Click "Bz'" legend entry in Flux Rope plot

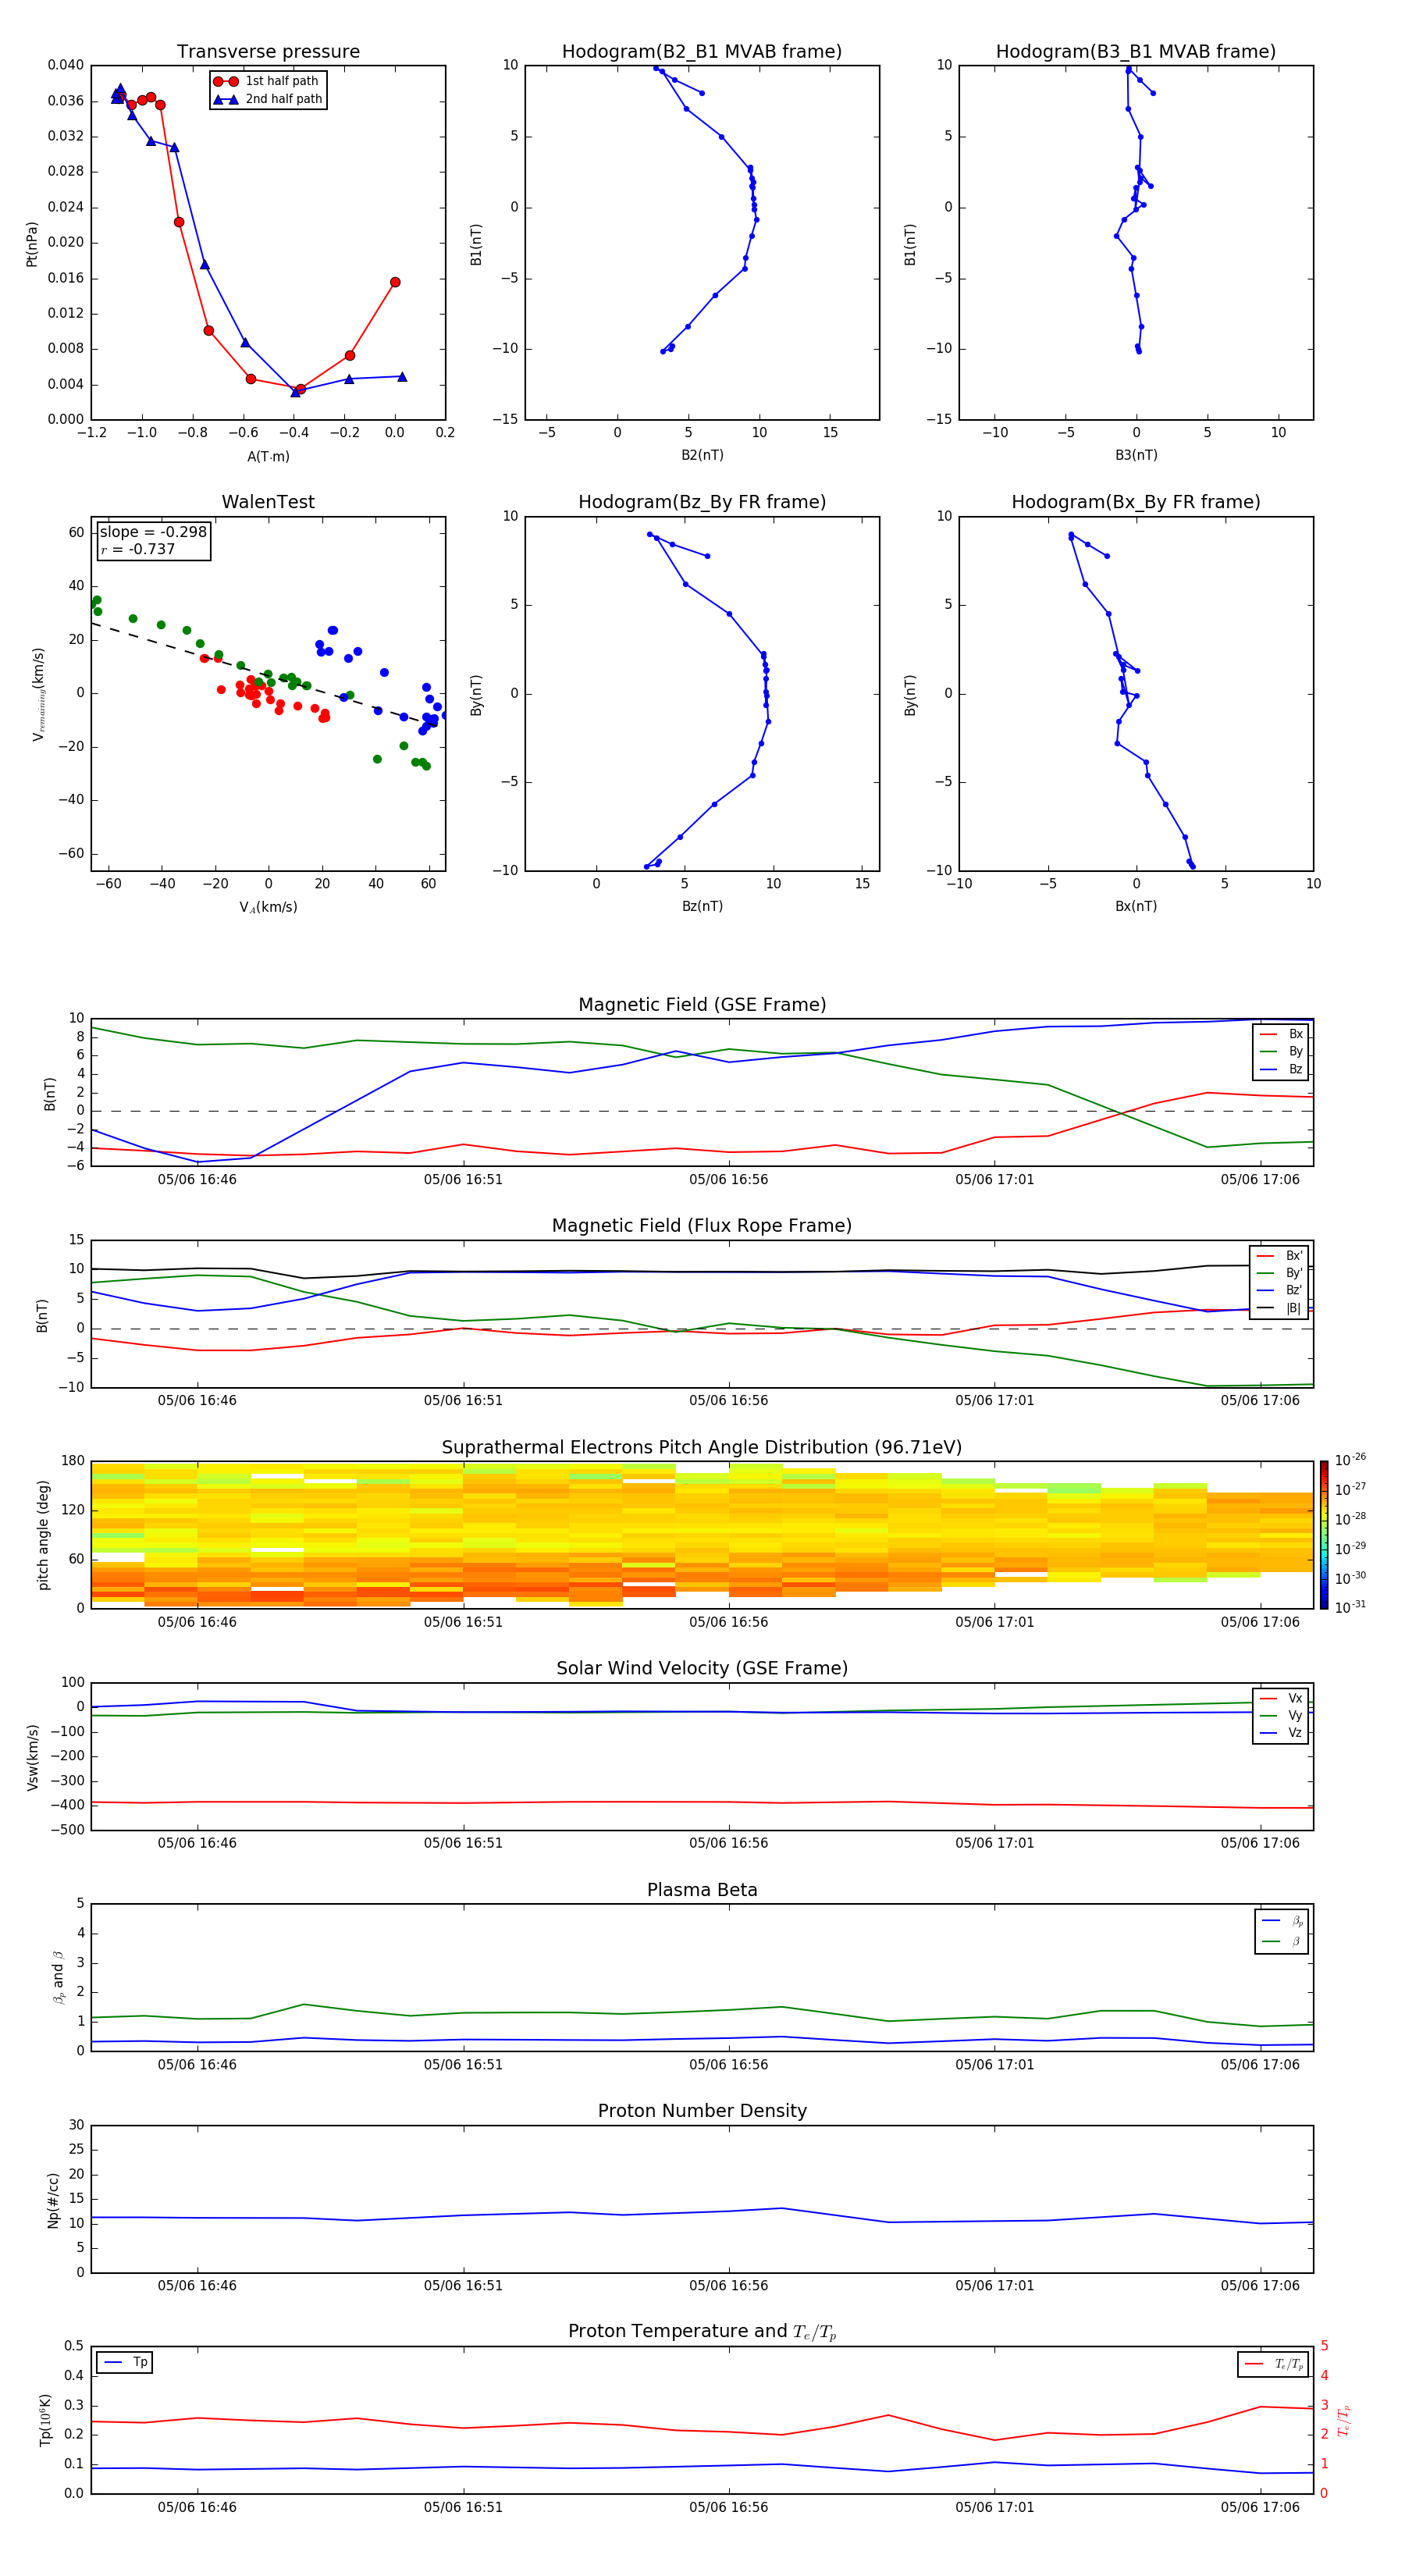(1279, 1290)
